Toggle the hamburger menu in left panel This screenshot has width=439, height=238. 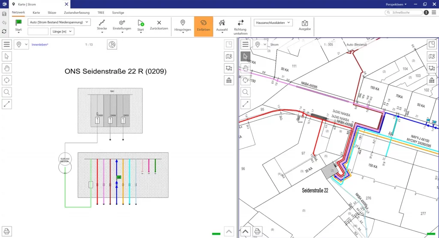pos(7,45)
